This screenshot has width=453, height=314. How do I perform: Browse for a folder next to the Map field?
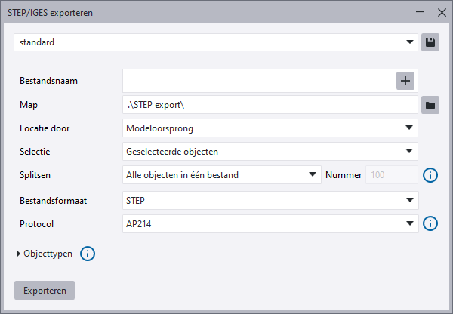pyautogui.click(x=430, y=105)
